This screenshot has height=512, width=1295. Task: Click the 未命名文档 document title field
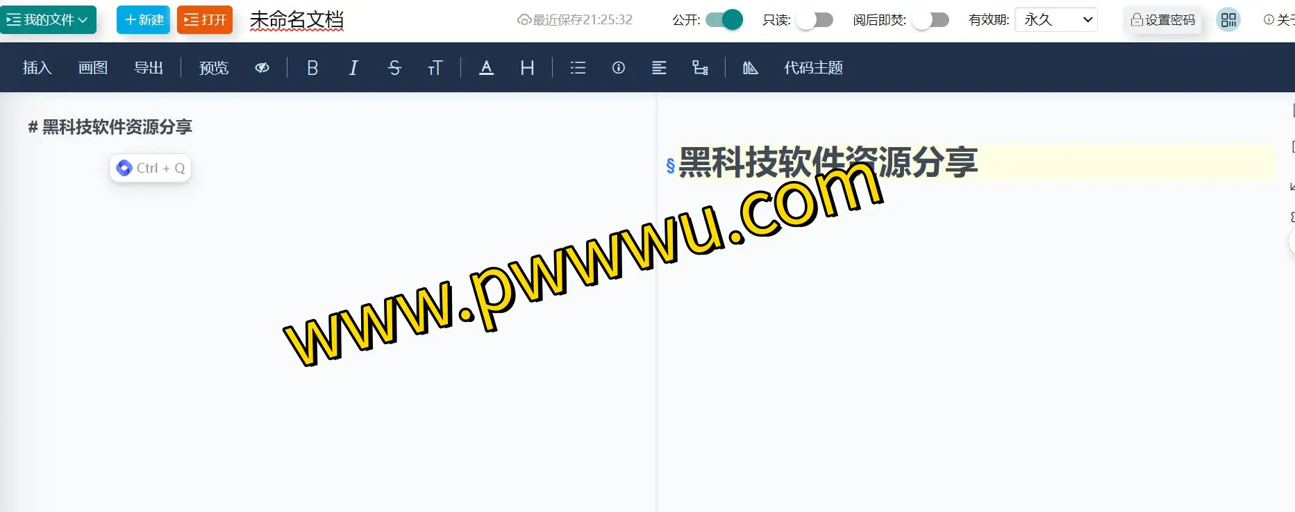point(296,20)
